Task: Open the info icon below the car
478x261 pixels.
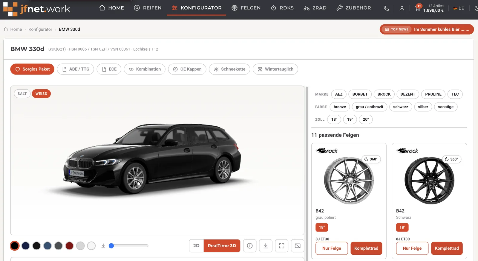Action: point(250,246)
